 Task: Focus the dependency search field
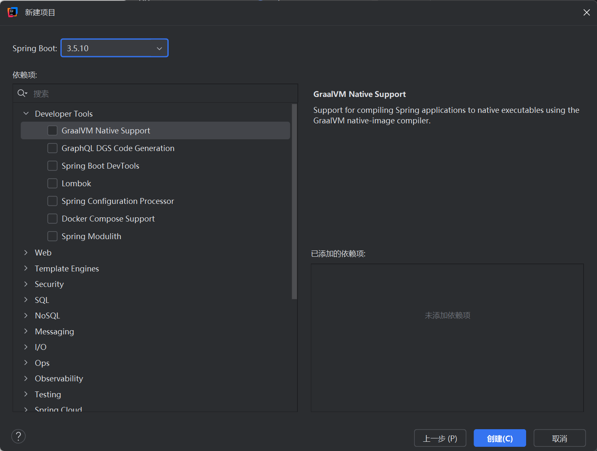(164, 94)
